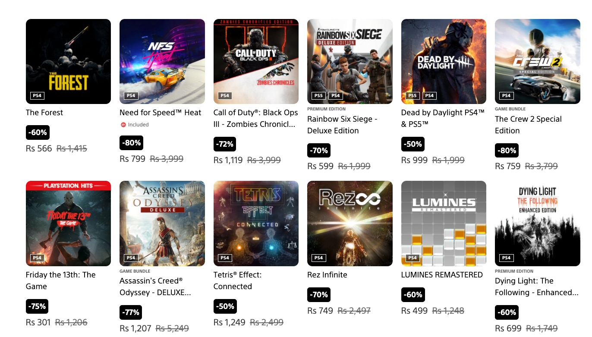
Task: Open LUMINES REMASTERED title link
Action: pyautogui.click(x=442, y=275)
